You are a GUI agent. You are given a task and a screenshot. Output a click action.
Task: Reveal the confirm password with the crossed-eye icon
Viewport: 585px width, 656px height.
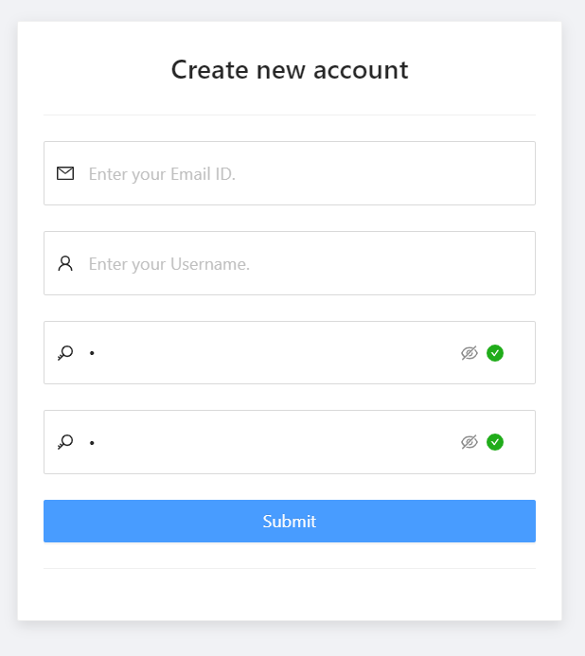(470, 442)
